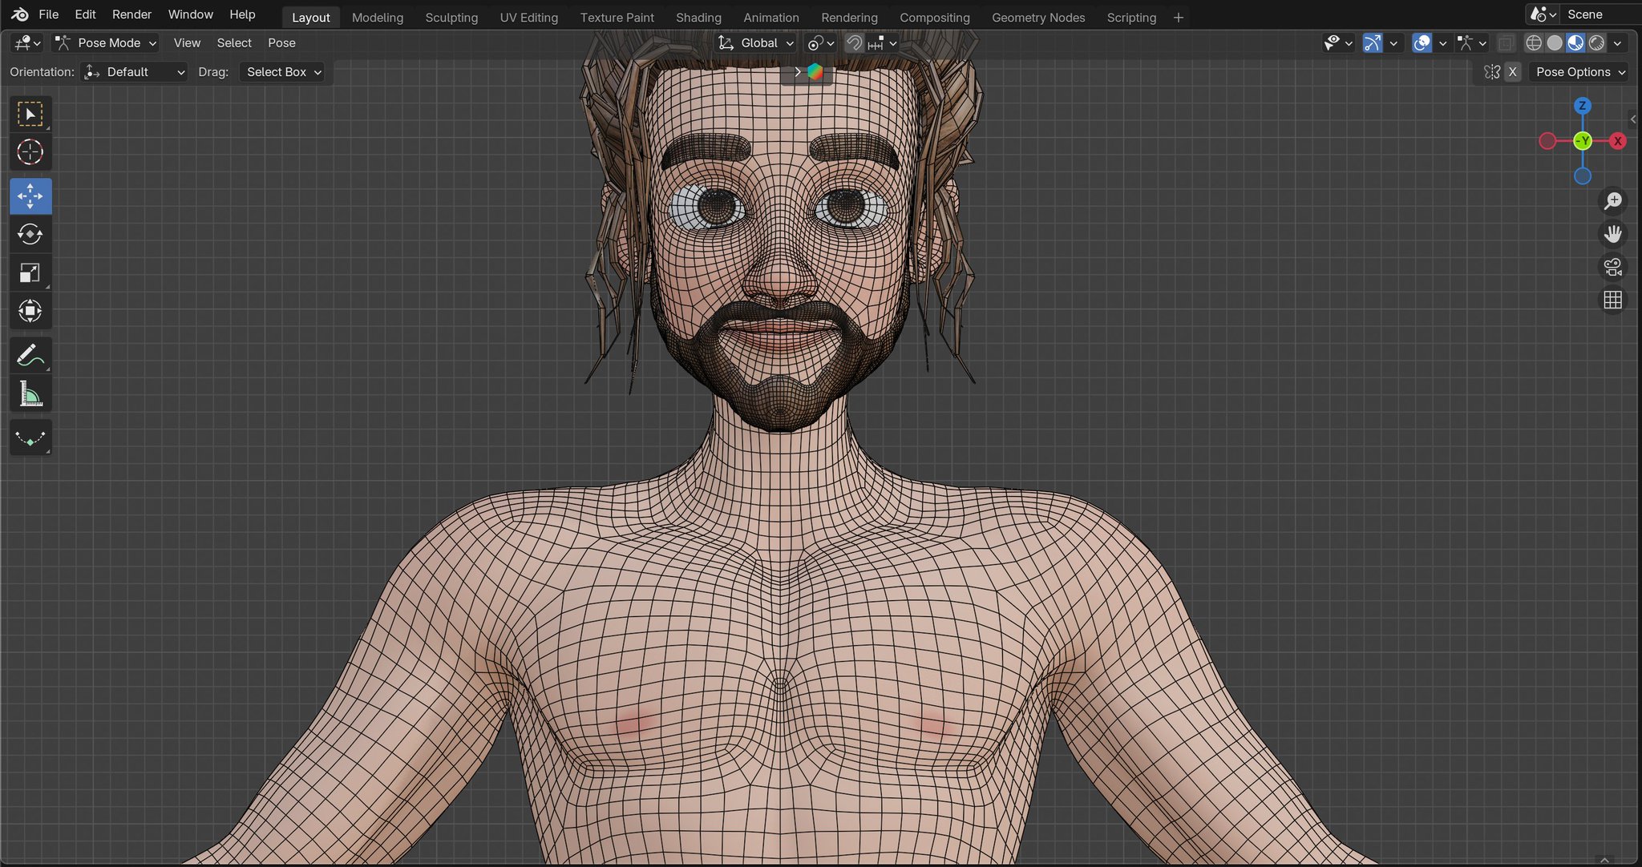Open the View header menu
The height and width of the screenshot is (867, 1642).
point(187,43)
